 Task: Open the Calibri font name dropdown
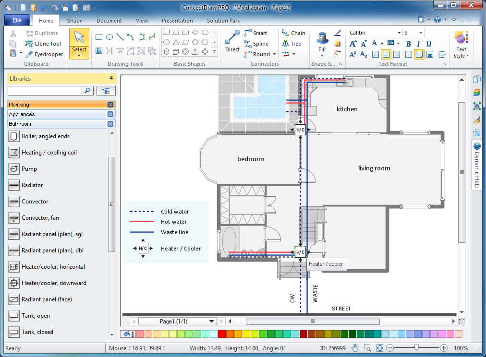point(399,33)
